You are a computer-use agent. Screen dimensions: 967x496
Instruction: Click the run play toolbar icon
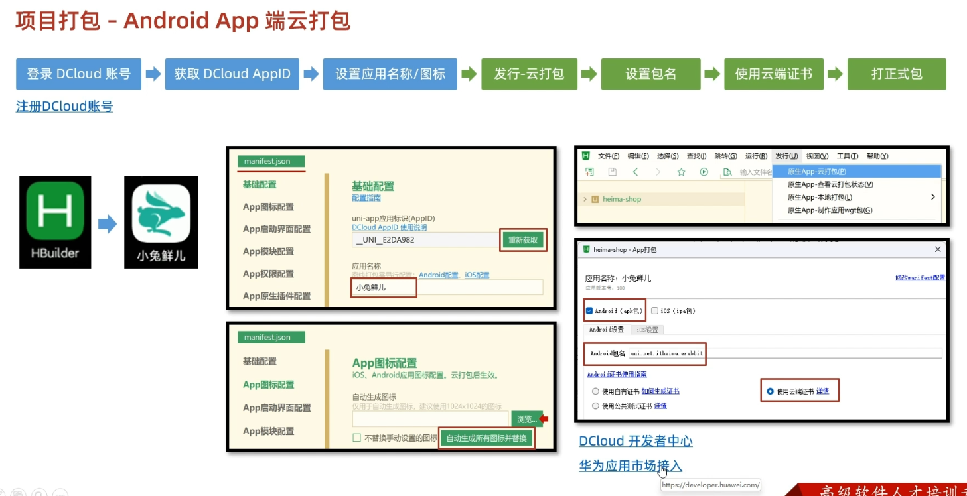point(704,172)
